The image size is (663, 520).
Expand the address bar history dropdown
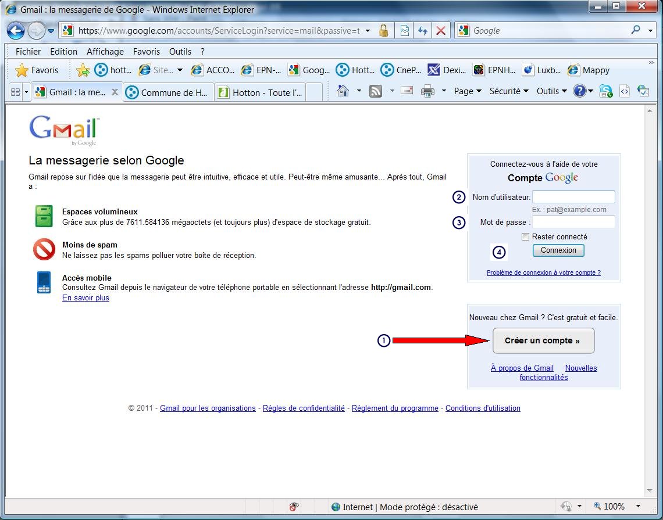[368, 31]
